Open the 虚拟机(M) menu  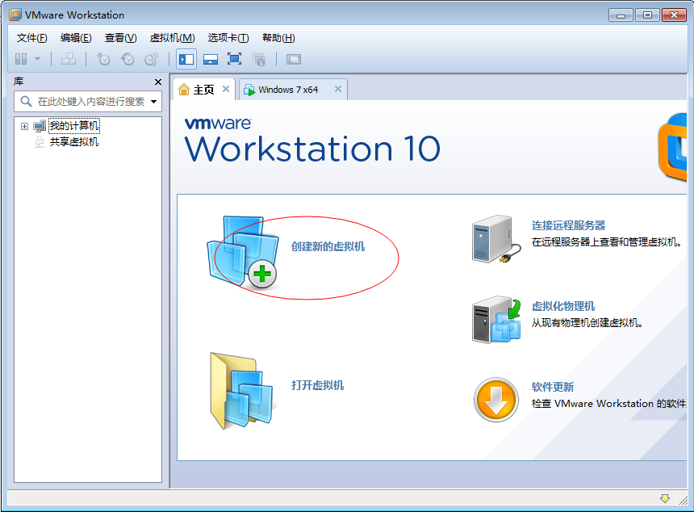point(172,38)
